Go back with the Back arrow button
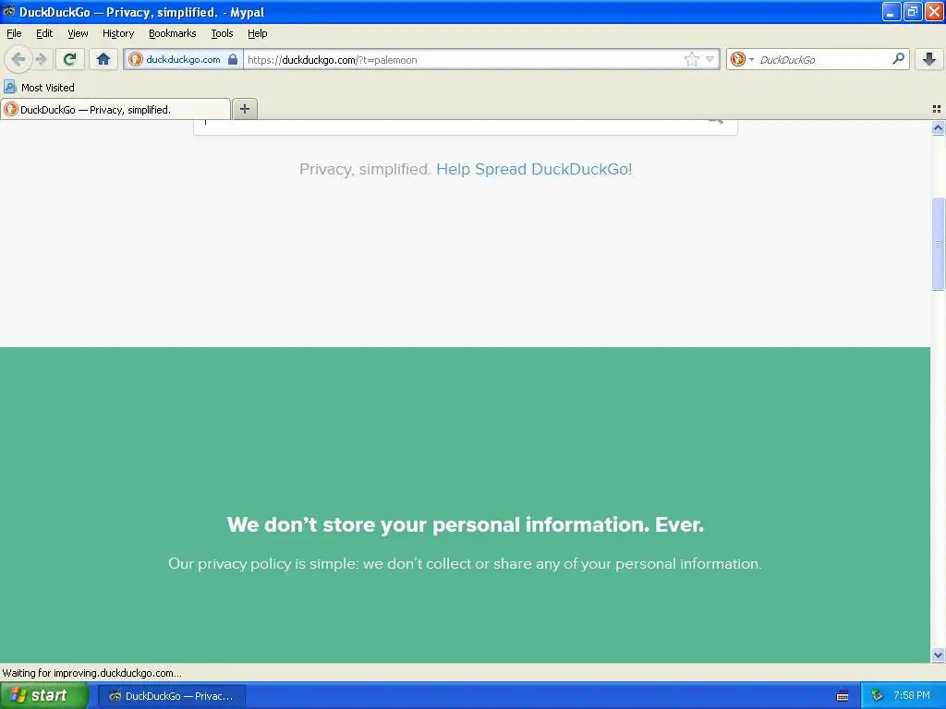 tap(18, 59)
